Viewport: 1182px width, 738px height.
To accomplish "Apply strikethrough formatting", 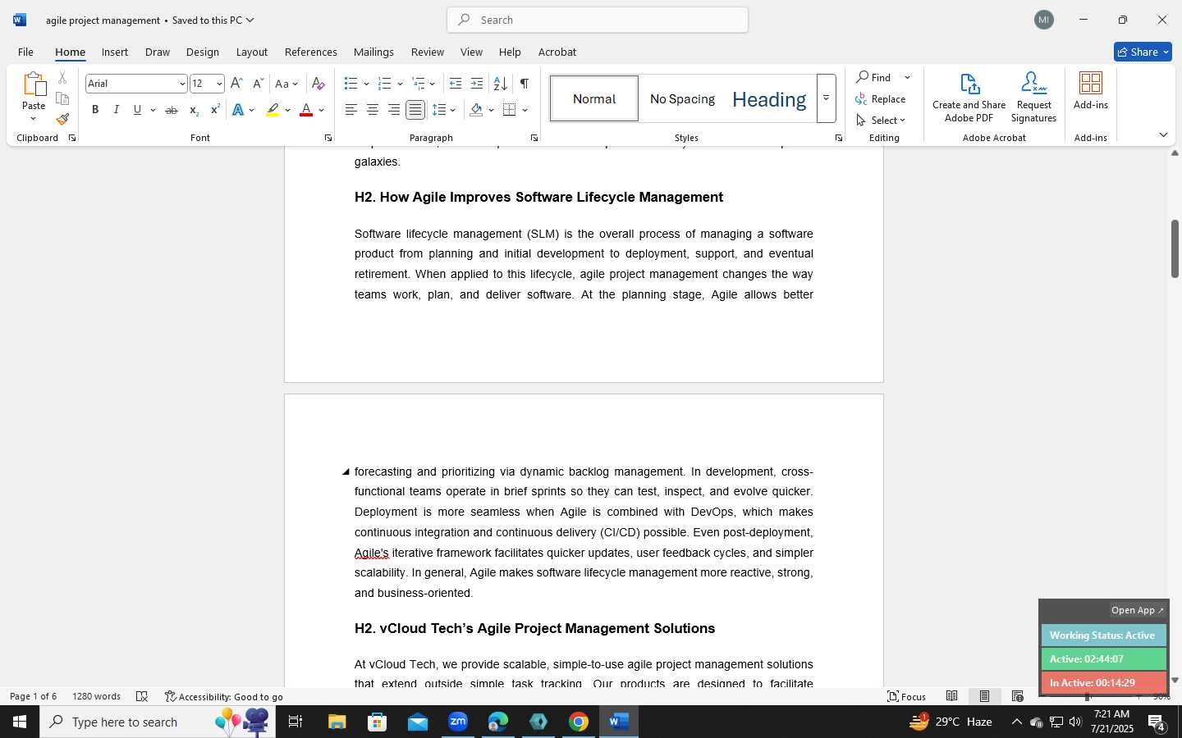I will click(171, 110).
